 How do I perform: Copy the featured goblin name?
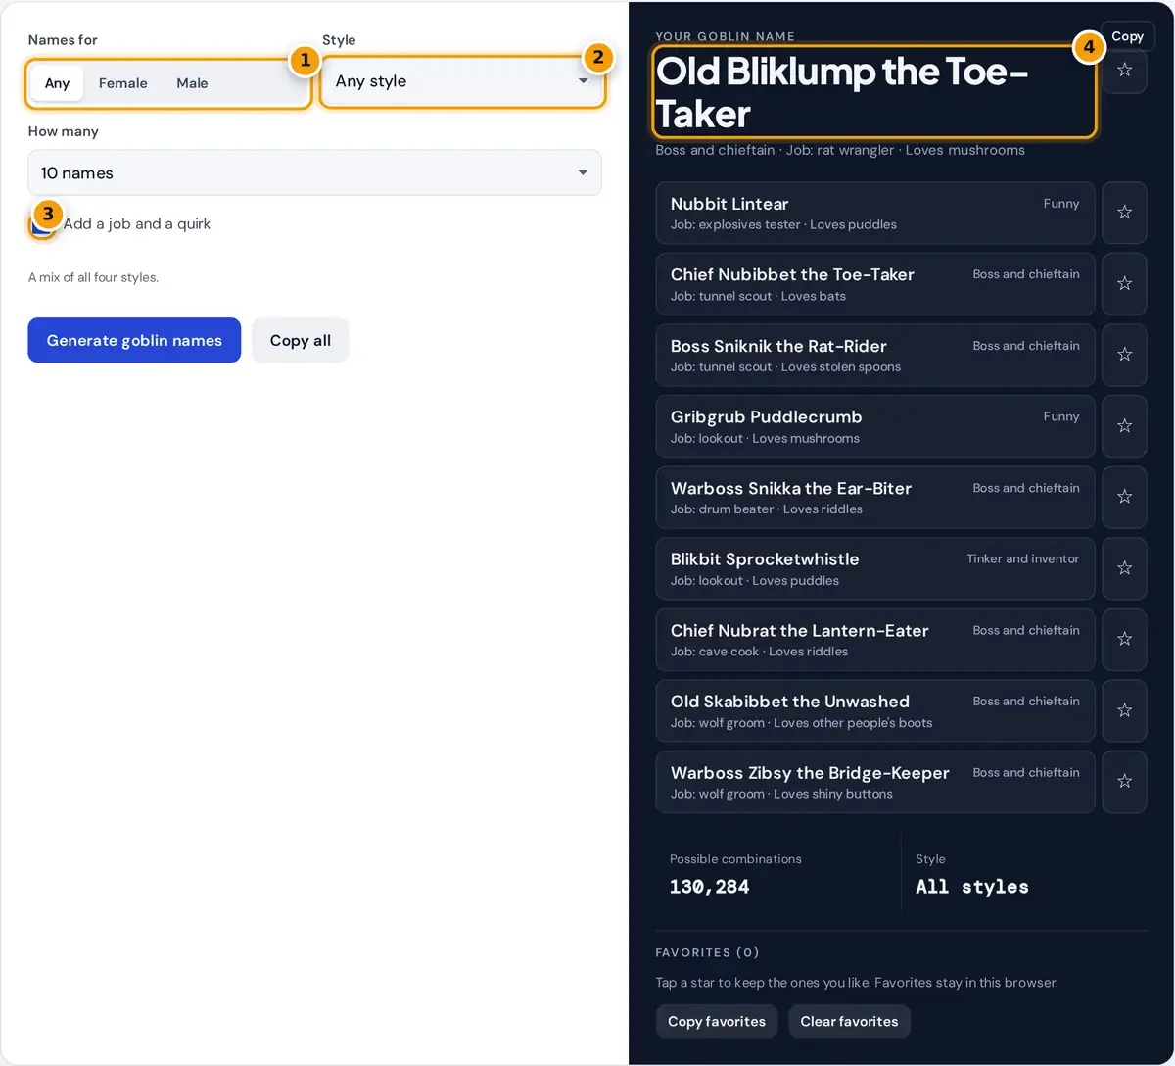click(x=1128, y=36)
